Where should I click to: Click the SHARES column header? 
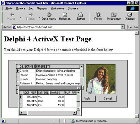57,93
